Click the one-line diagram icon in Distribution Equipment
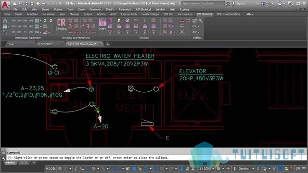308x173 pixels. click(x=5, y=21)
